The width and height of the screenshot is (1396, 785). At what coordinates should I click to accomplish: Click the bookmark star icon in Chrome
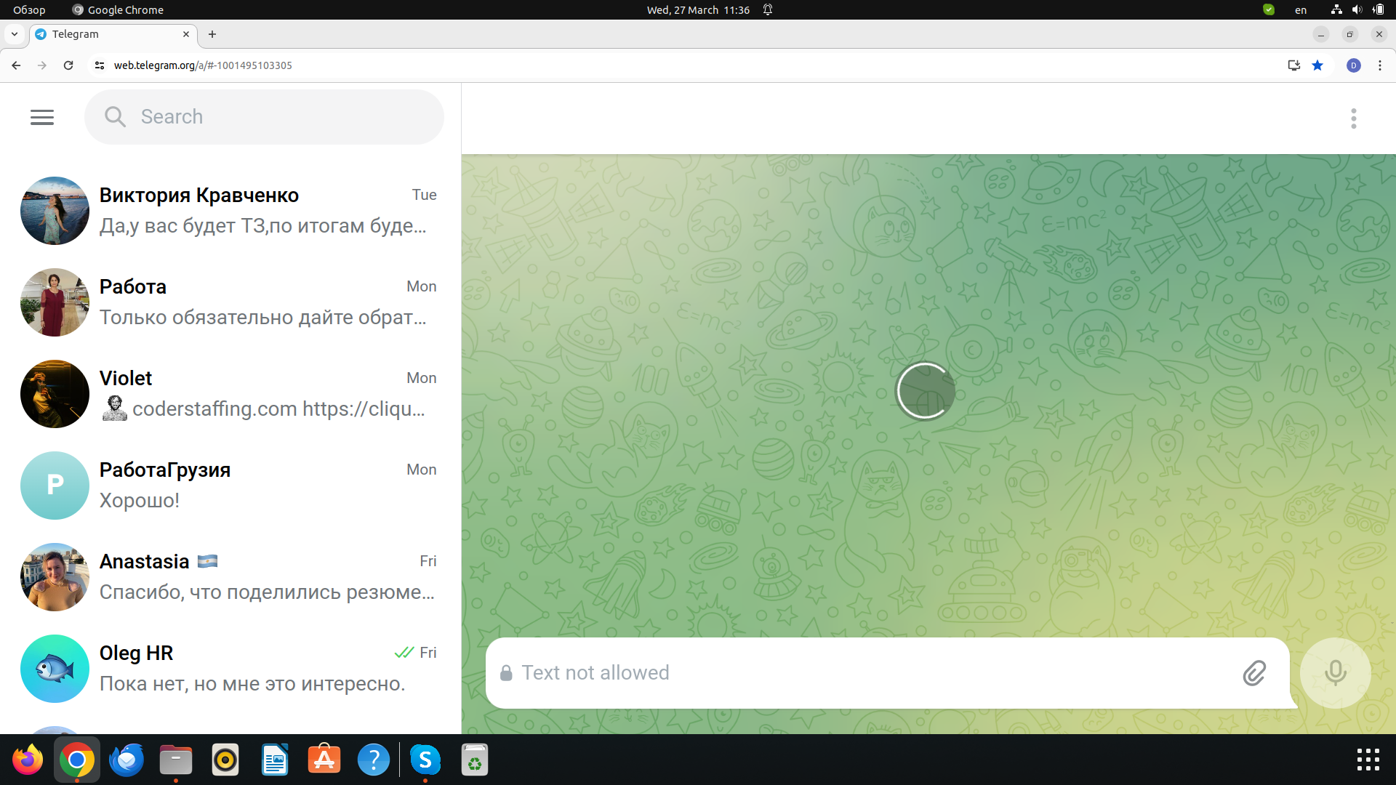pos(1318,65)
